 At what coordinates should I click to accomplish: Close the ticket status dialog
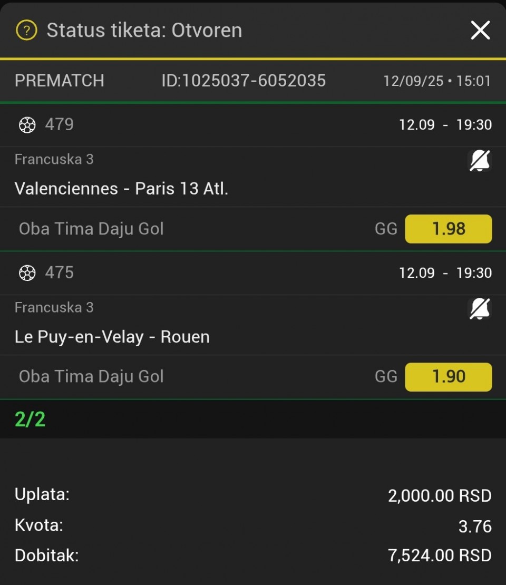tap(480, 30)
